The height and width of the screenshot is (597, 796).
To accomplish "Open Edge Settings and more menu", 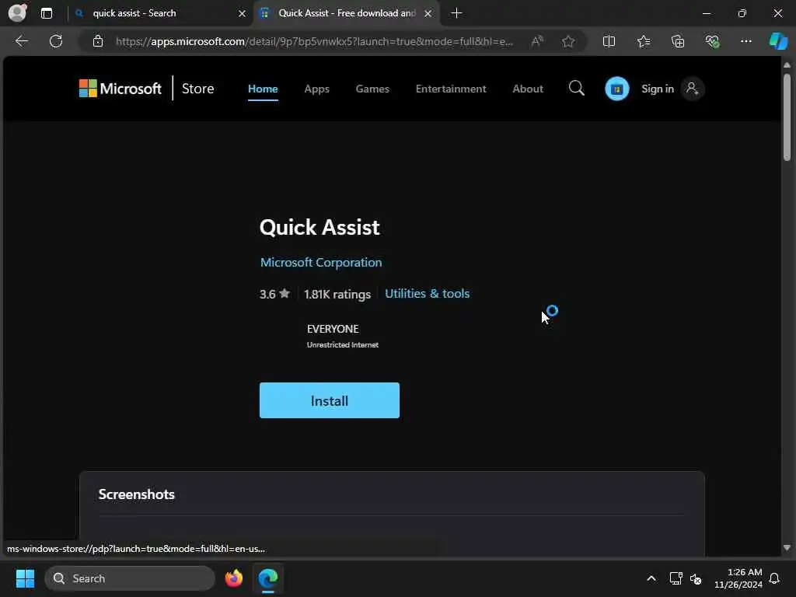I will pos(745,41).
